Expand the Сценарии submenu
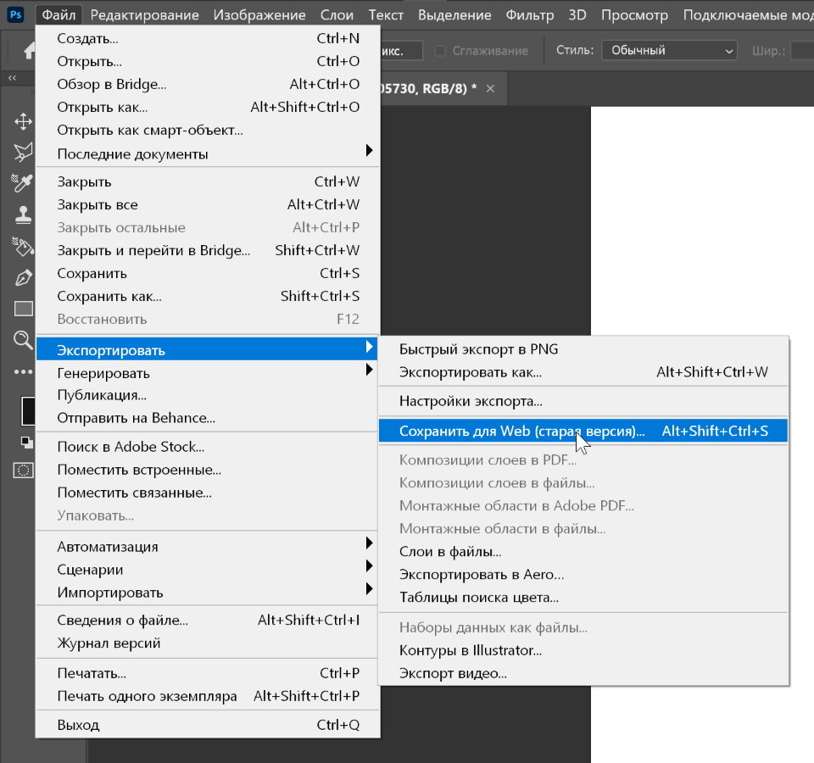This screenshot has height=763, width=814. point(208,570)
